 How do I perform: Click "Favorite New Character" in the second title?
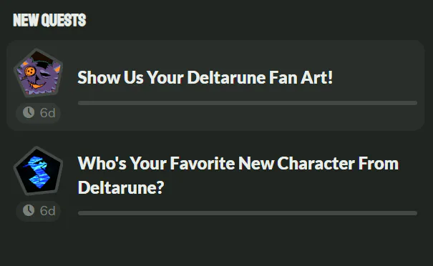263,163
